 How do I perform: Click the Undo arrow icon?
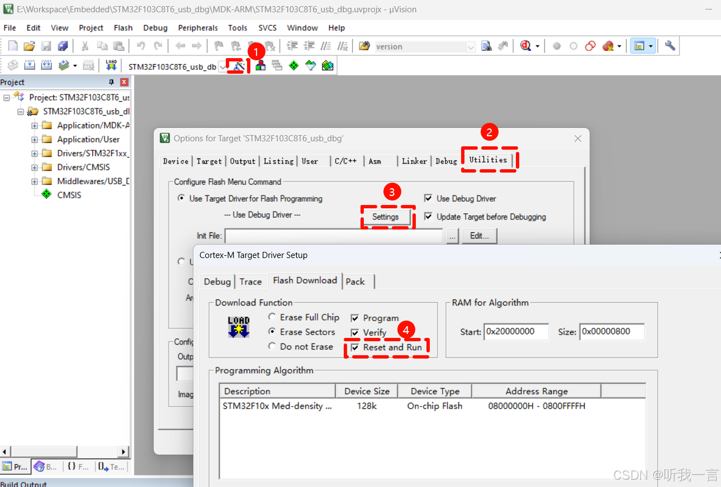pyautogui.click(x=141, y=46)
